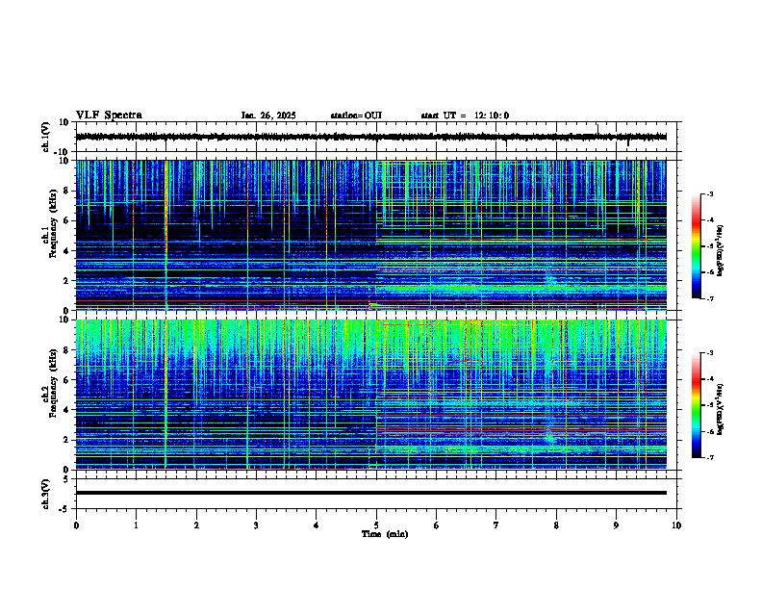
Task: Click the ch.2 color scale bar
Action: (697, 405)
